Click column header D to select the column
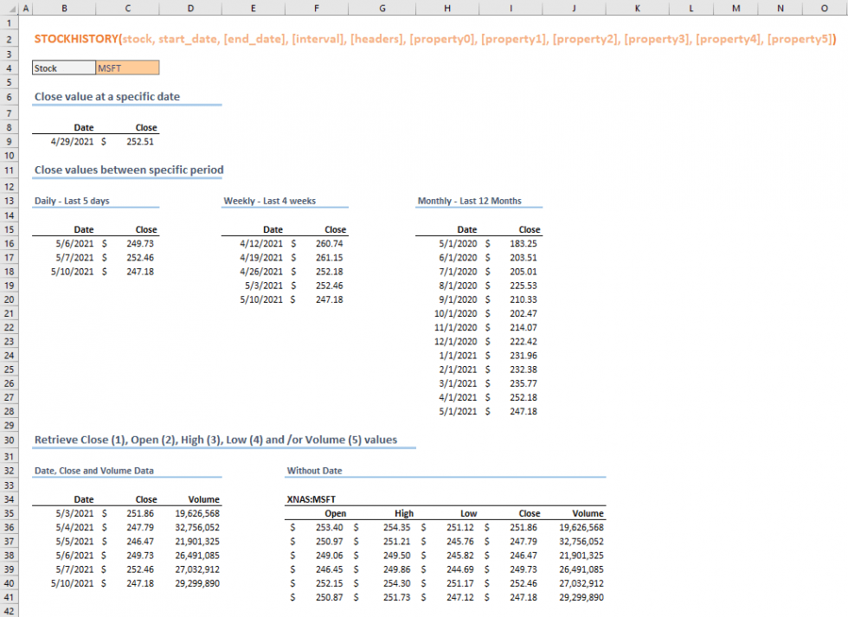848x617 pixels. (x=190, y=7)
